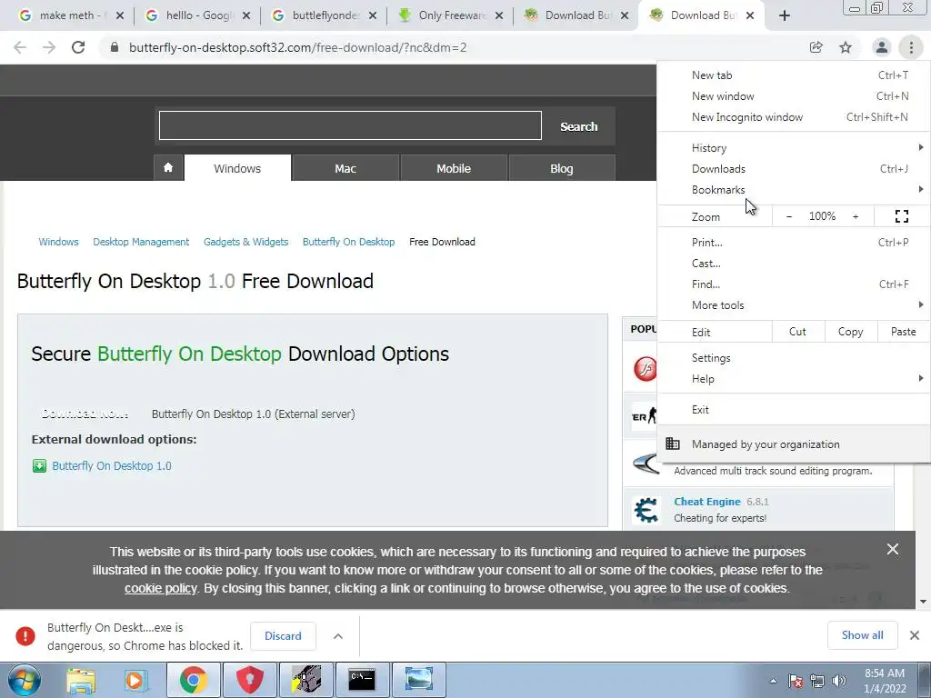Open File Explorer from taskbar
This screenshot has width=931, height=698.
tap(81, 680)
